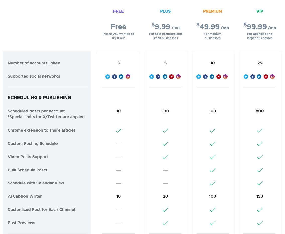Click the Instagram icon in the Premium plan
This screenshot has width=285, height=234.
(225, 77)
